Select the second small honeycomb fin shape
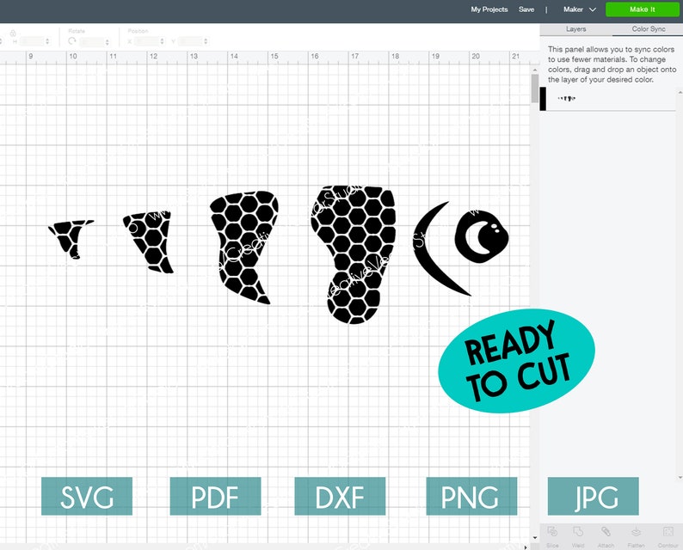683x550 pixels. [x=151, y=241]
